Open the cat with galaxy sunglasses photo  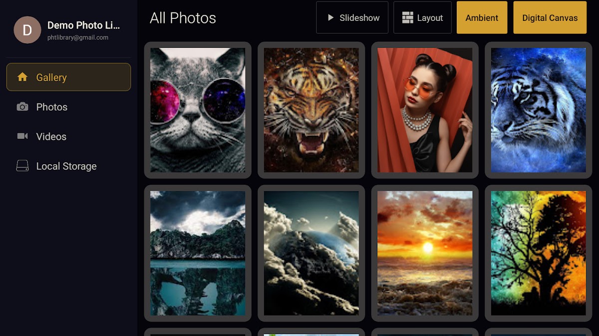click(x=198, y=110)
